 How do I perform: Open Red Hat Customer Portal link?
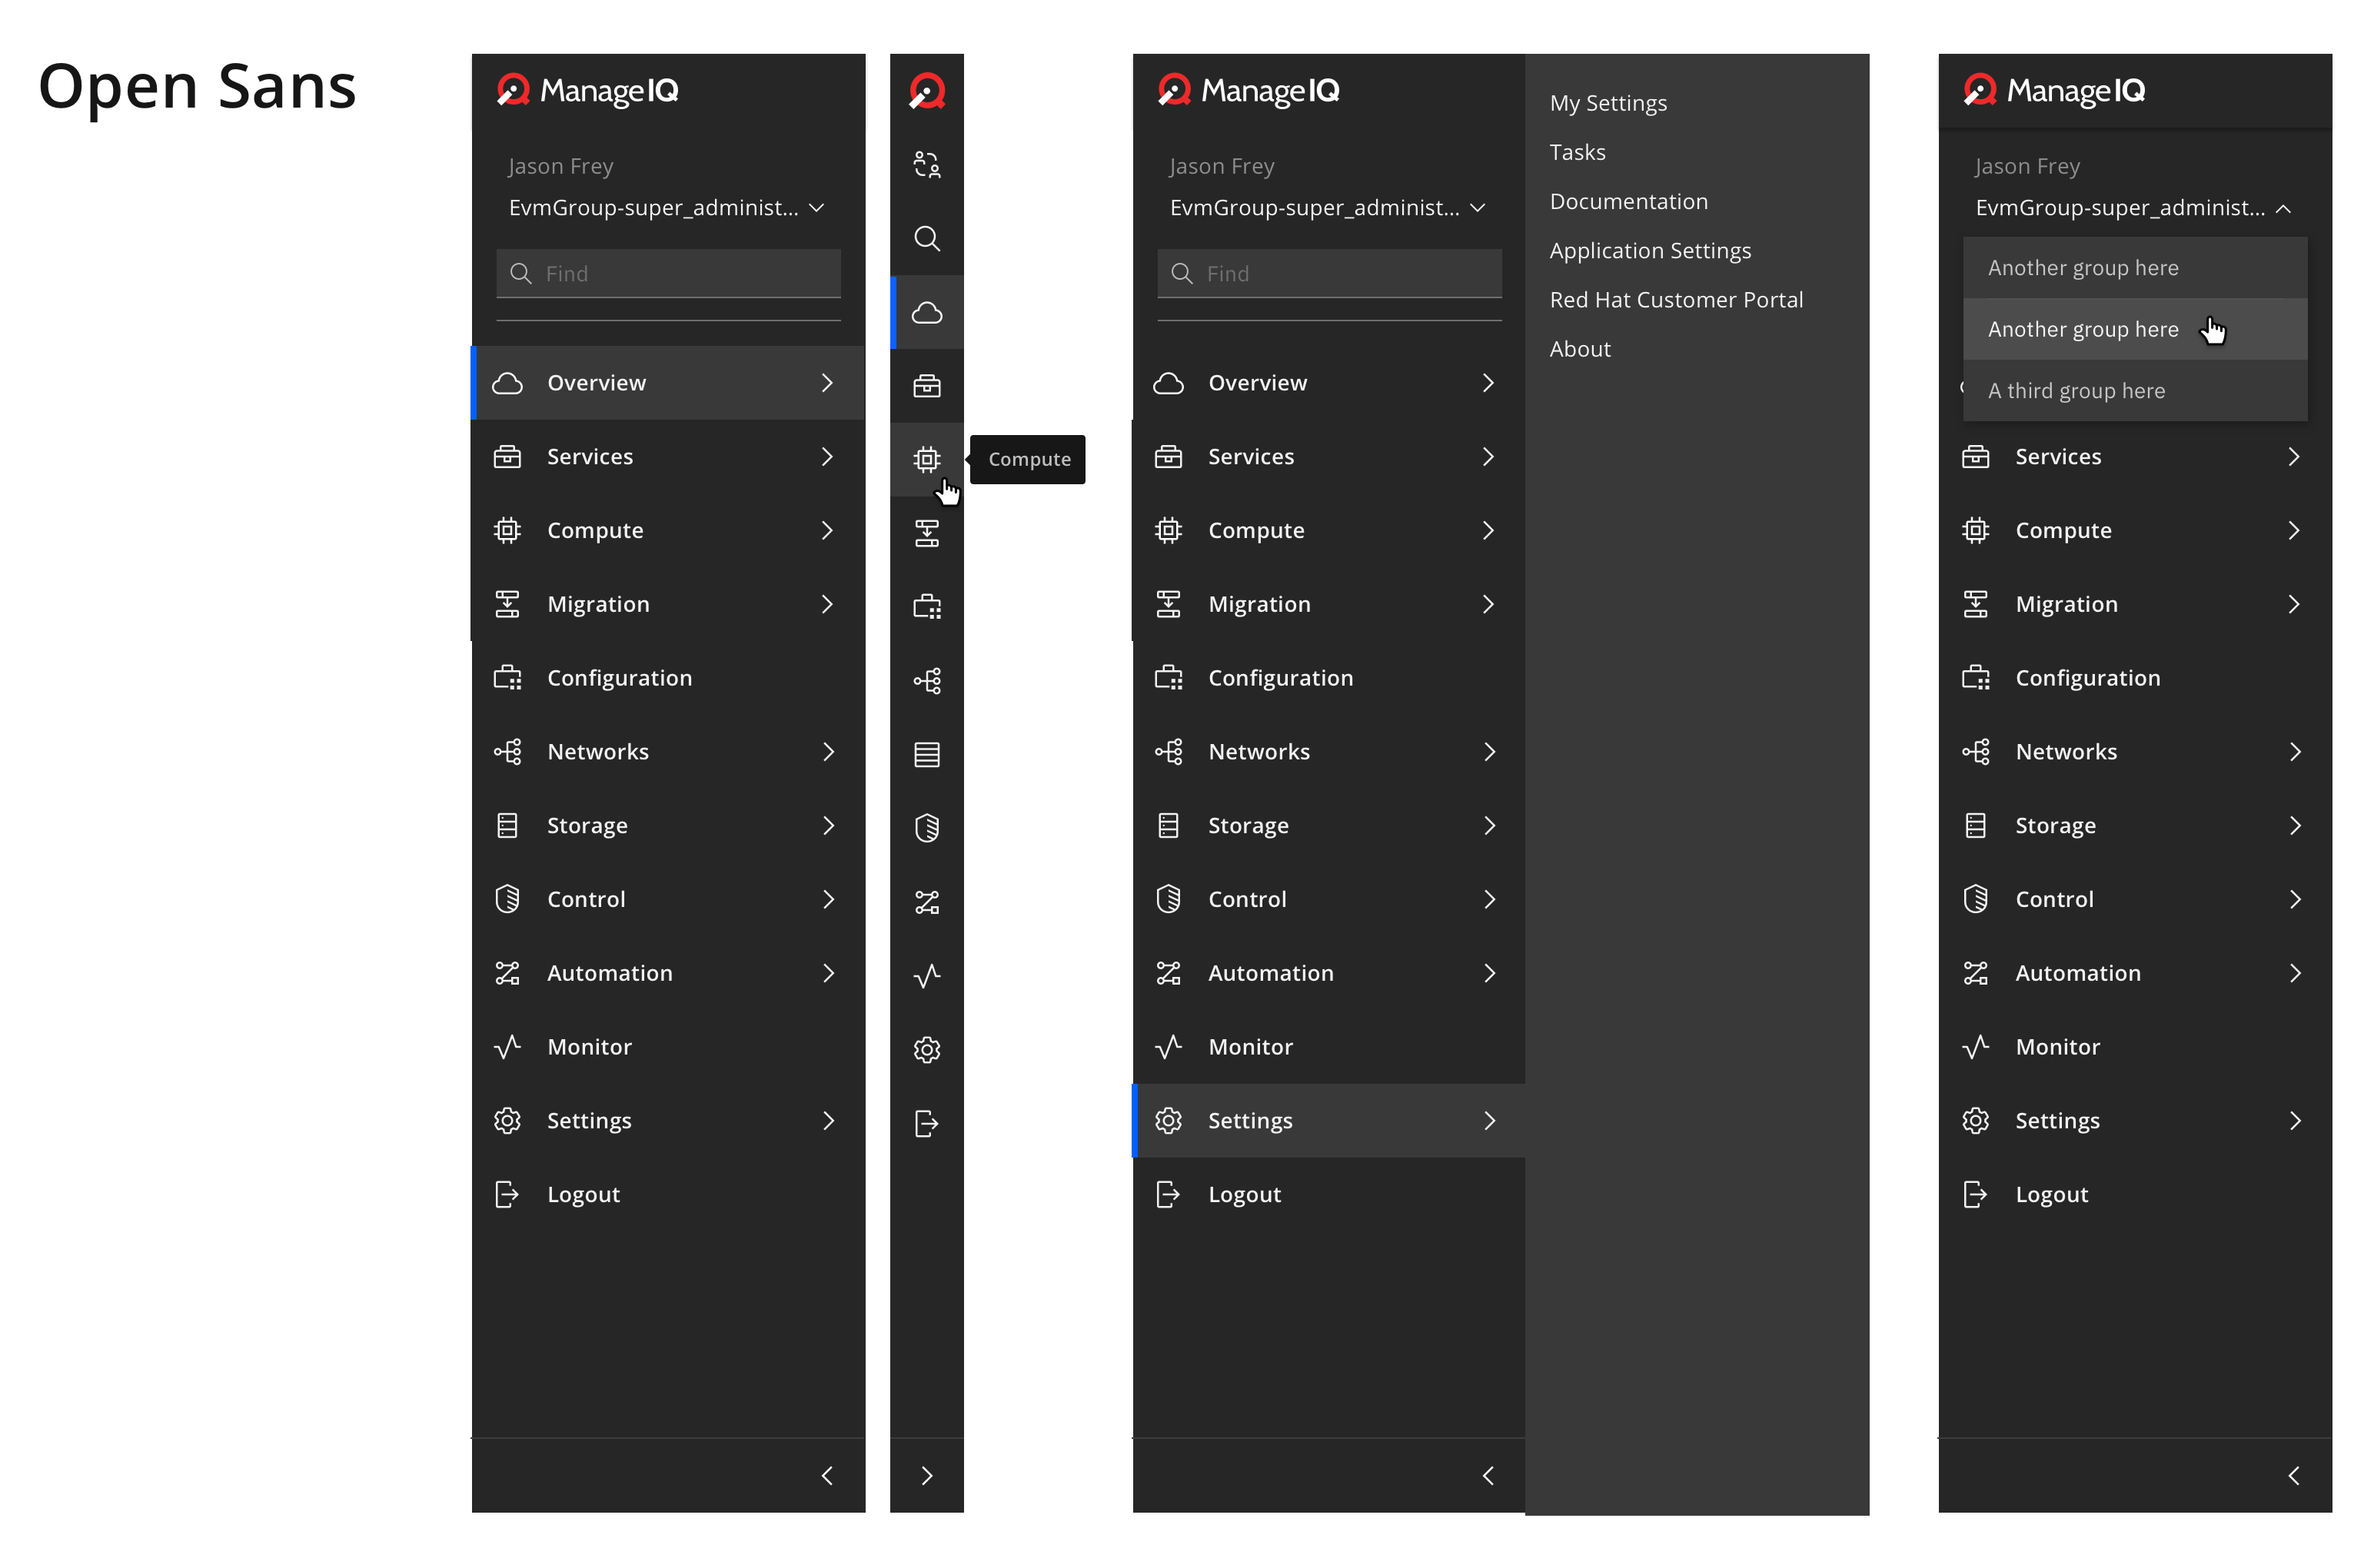[1676, 299]
